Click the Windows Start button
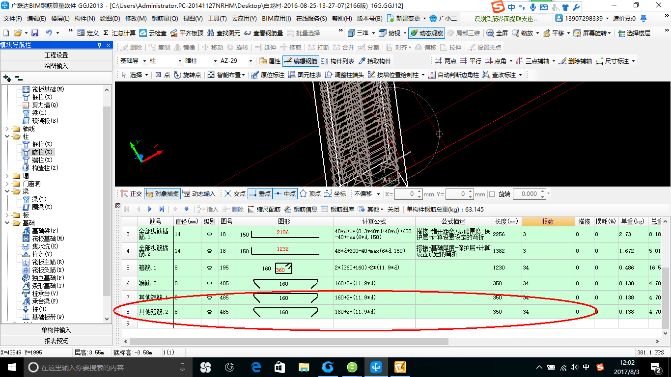This screenshot has width=671, height=377. (11, 367)
